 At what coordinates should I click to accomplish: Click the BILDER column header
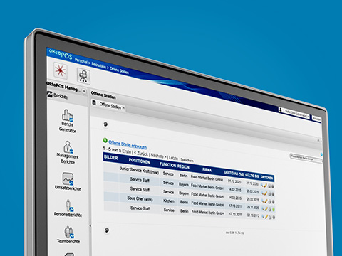pos(111,157)
